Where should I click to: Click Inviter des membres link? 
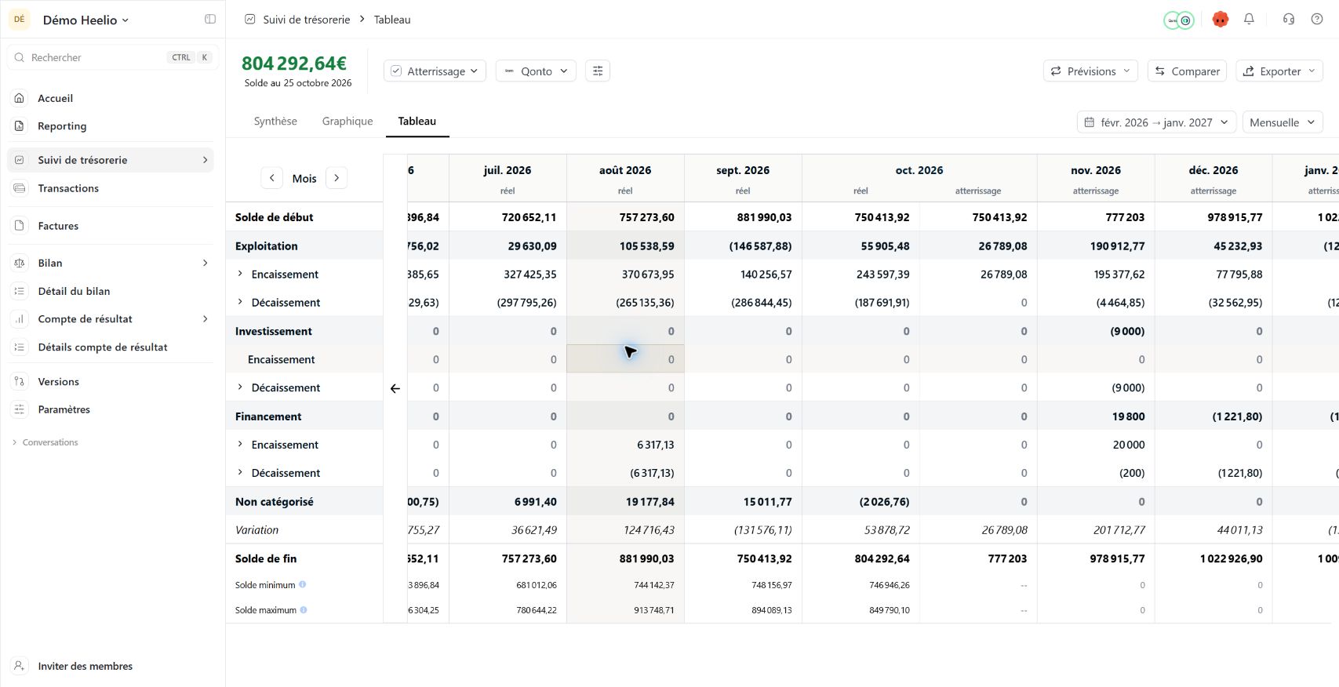click(85, 666)
